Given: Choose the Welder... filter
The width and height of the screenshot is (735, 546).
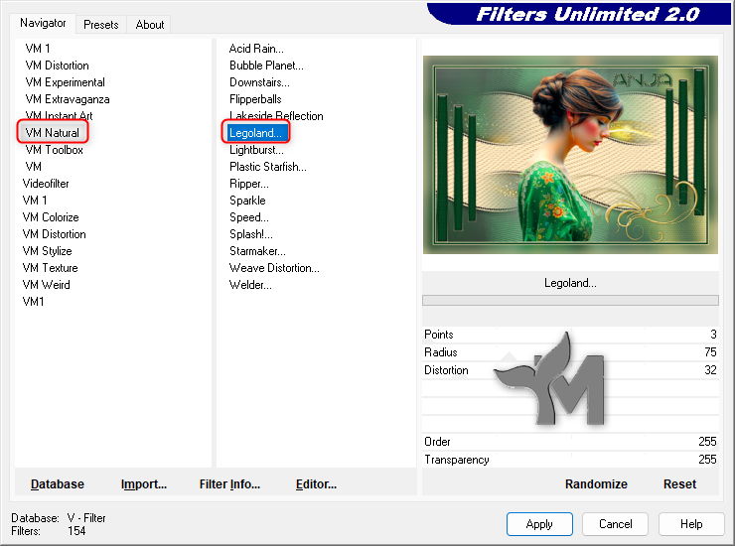Looking at the screenshot, I should click(x=250, y=285).
